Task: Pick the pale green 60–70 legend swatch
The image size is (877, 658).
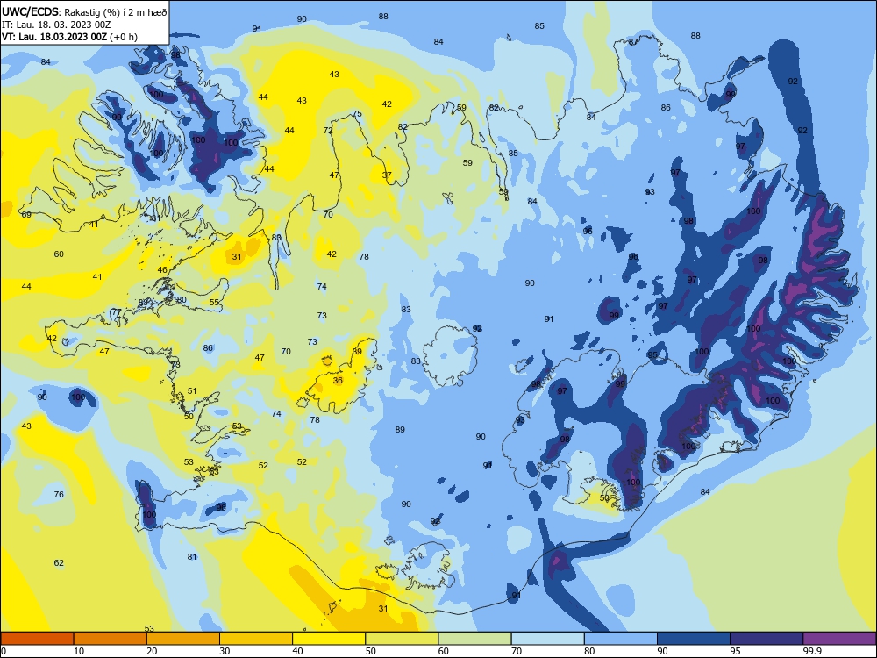Action: 474,639
